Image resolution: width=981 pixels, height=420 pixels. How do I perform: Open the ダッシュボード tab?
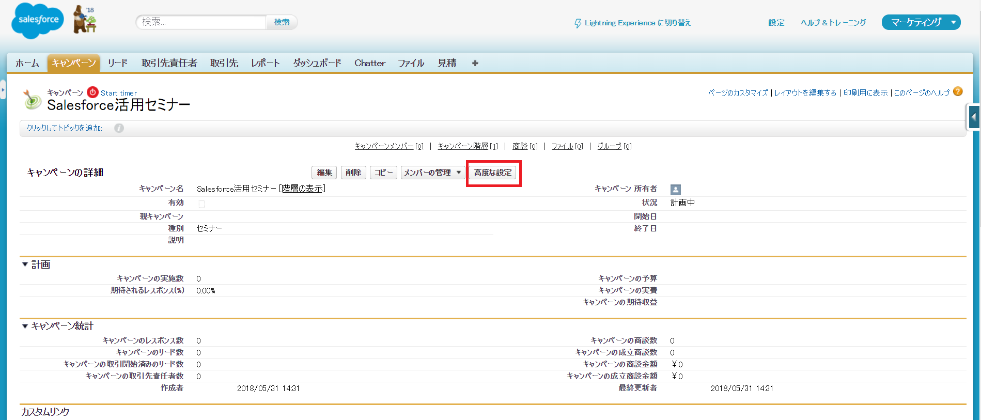pos(317,63)
